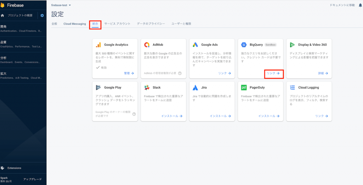Click the Sandbox badge on BigQuery
This screenshot has width=363, height=185.
270,45
